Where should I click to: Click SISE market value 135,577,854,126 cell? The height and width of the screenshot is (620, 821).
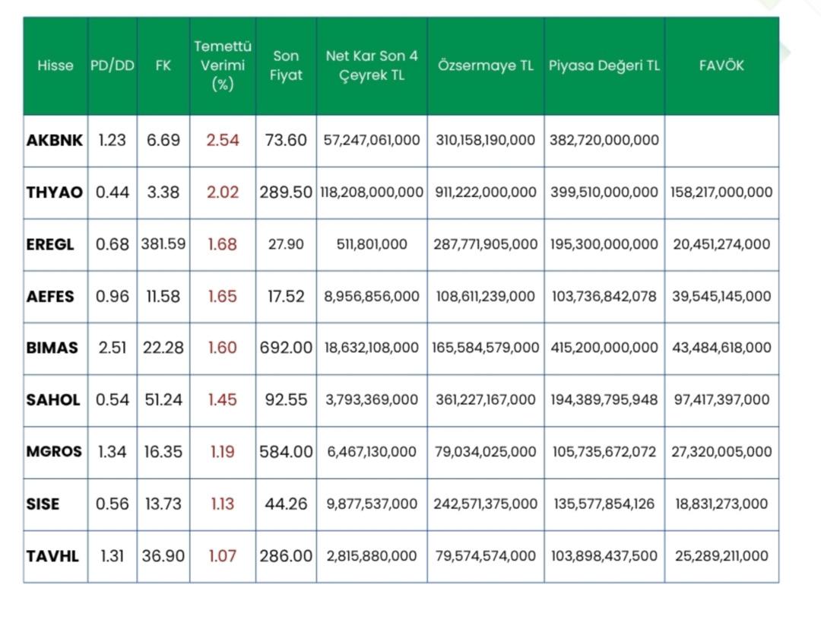coord(604,504)
